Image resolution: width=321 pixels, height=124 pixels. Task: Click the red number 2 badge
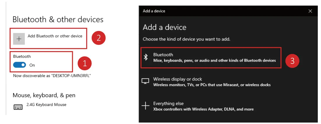98,38
